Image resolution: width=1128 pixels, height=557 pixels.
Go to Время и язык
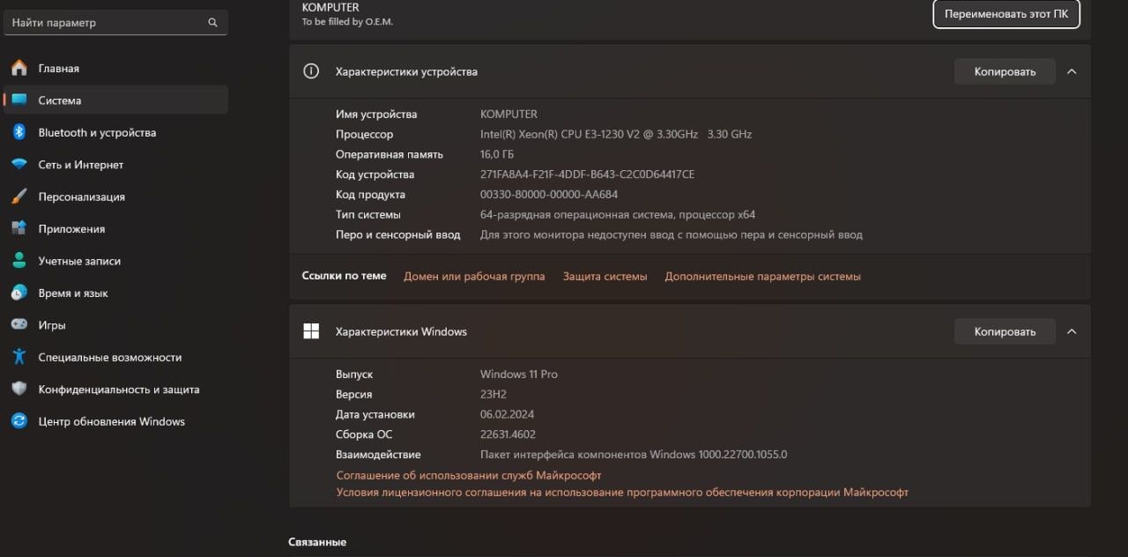coord(115,293)
